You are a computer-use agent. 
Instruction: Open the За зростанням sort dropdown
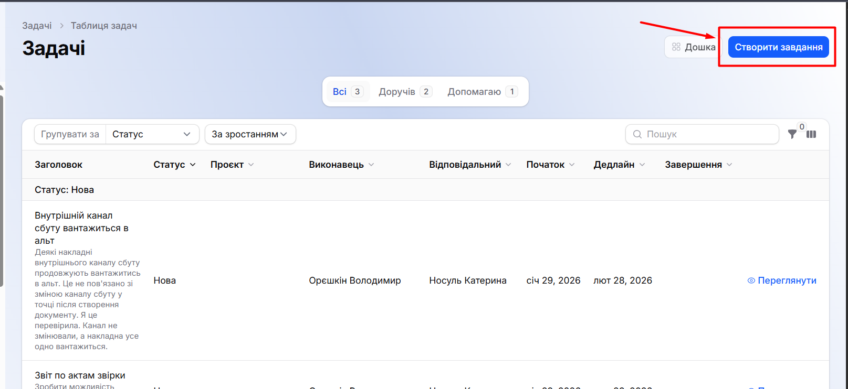pyautogui.click(x=250, y=134)
